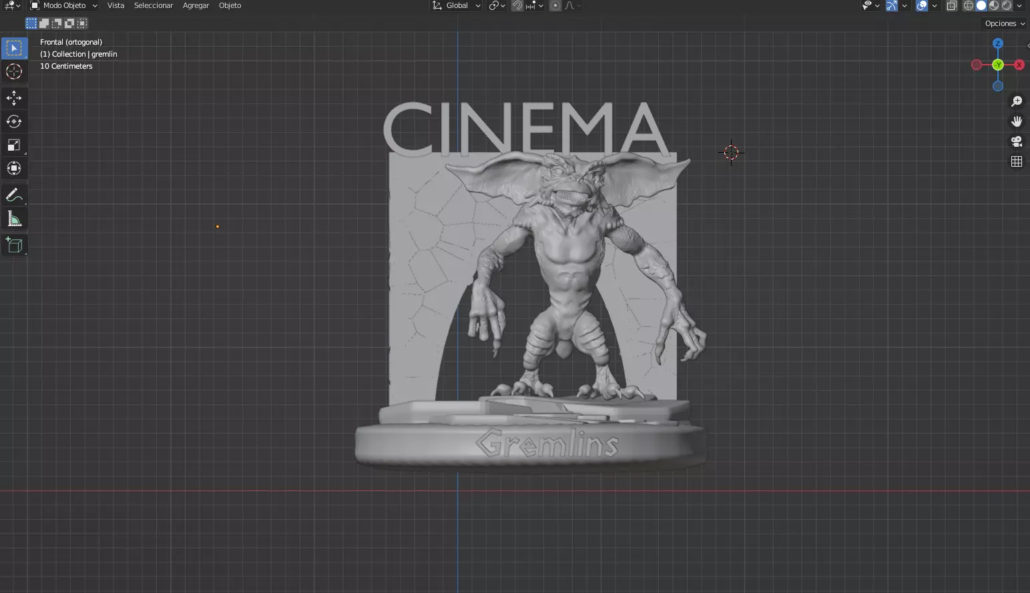Set selection mode to Invert
The image size is (1030, 593).
coord(69,23)
